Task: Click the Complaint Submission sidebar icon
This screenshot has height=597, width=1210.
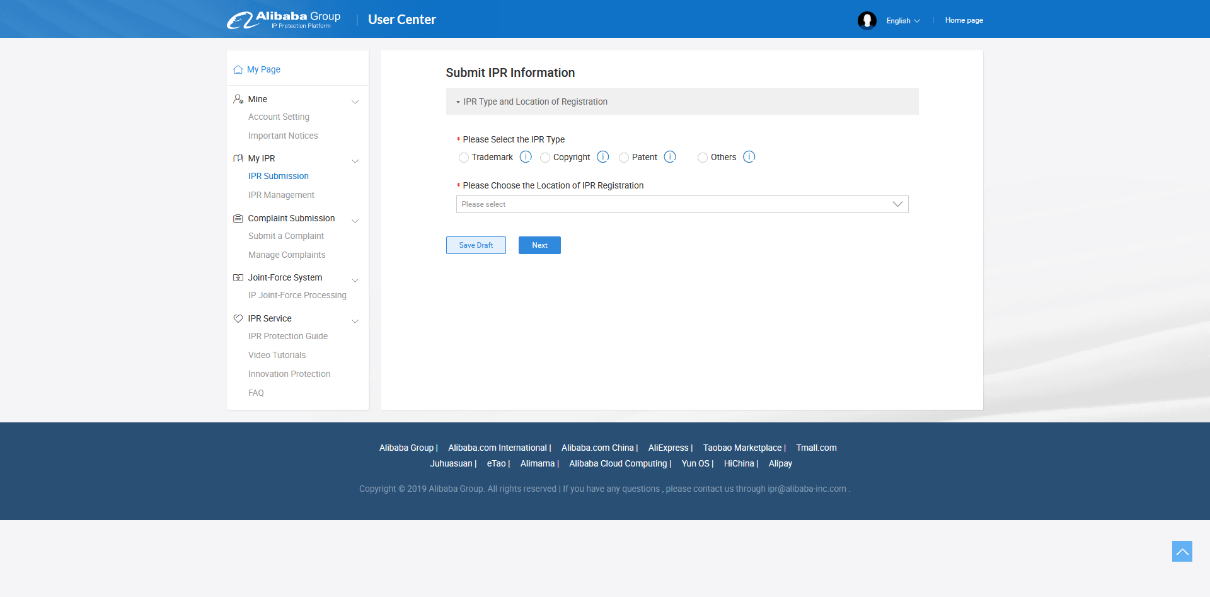Action: (238, 218)
